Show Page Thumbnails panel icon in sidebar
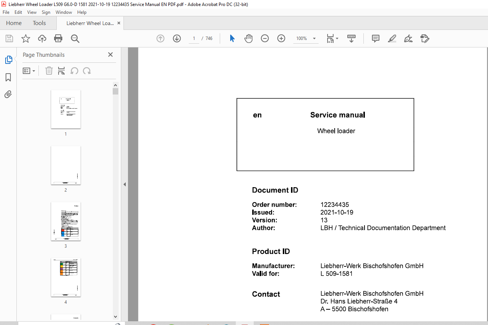The width and height of the screenshot is (488, 325). (8, 60)
